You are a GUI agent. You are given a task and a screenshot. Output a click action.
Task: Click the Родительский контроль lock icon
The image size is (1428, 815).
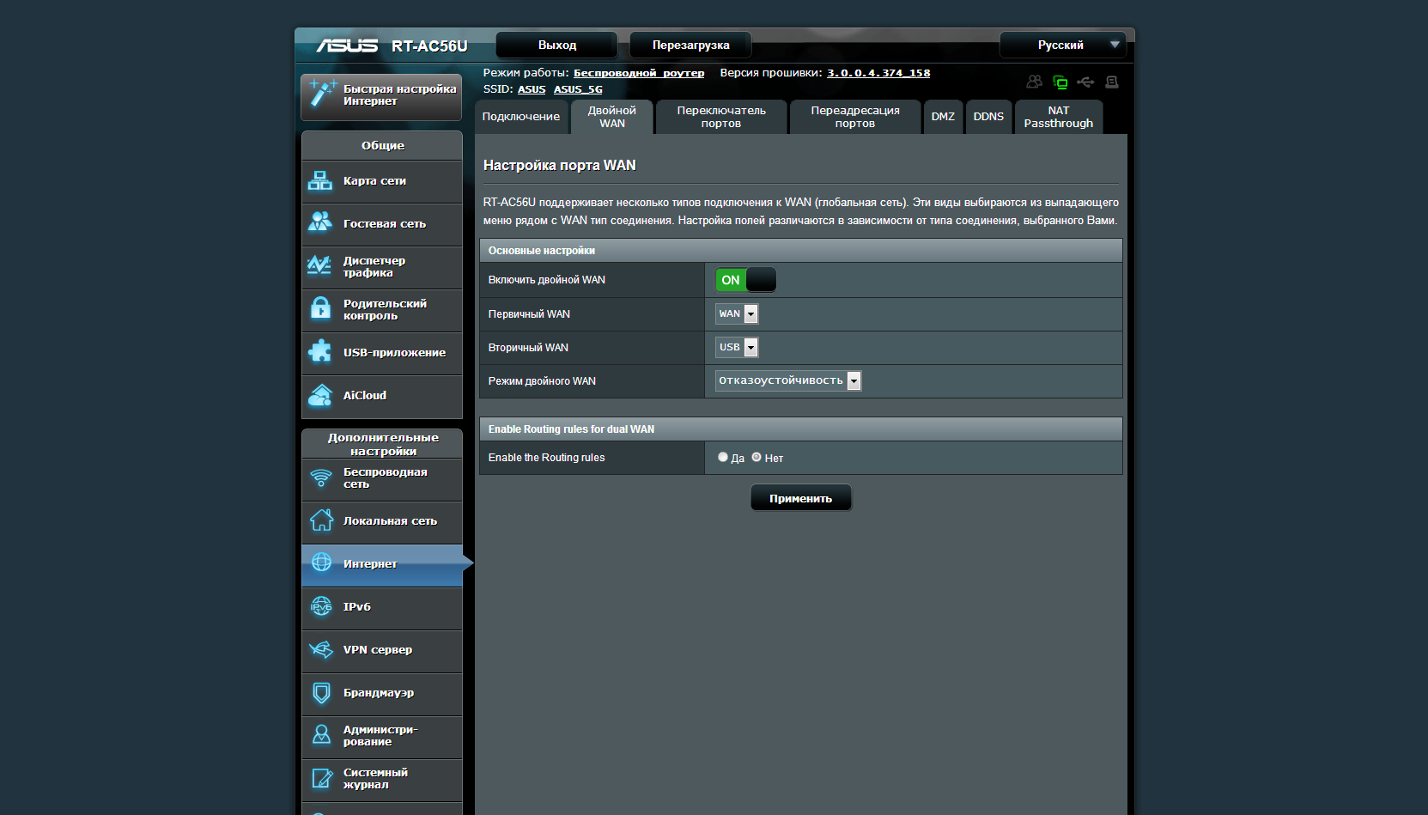coord(320,308)
